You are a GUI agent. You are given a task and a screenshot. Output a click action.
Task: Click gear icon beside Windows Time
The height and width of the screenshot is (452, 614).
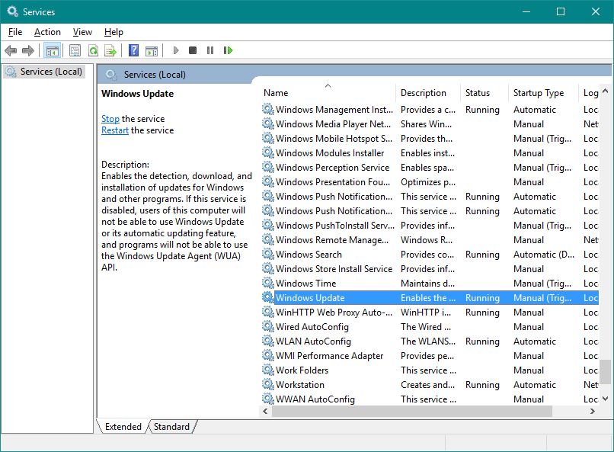(268, 284)
